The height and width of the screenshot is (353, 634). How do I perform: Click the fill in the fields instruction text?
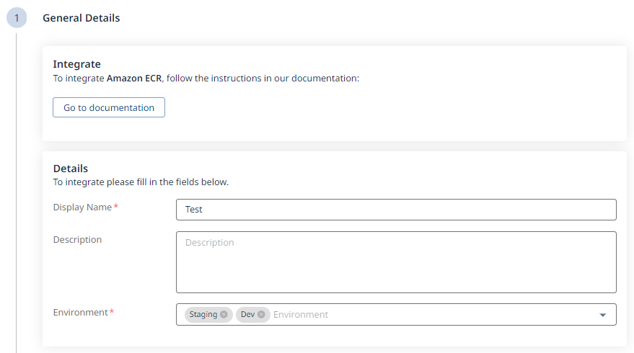(x=141, y=182)
